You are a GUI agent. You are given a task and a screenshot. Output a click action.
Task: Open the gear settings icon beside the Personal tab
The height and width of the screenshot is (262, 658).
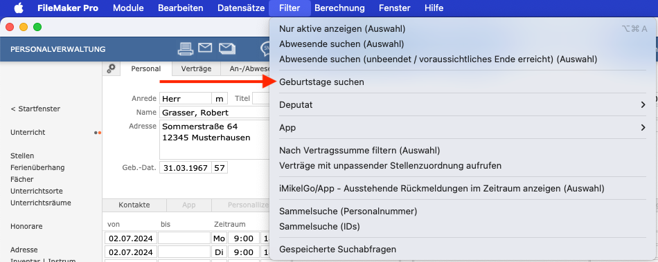tap(112, 68)
